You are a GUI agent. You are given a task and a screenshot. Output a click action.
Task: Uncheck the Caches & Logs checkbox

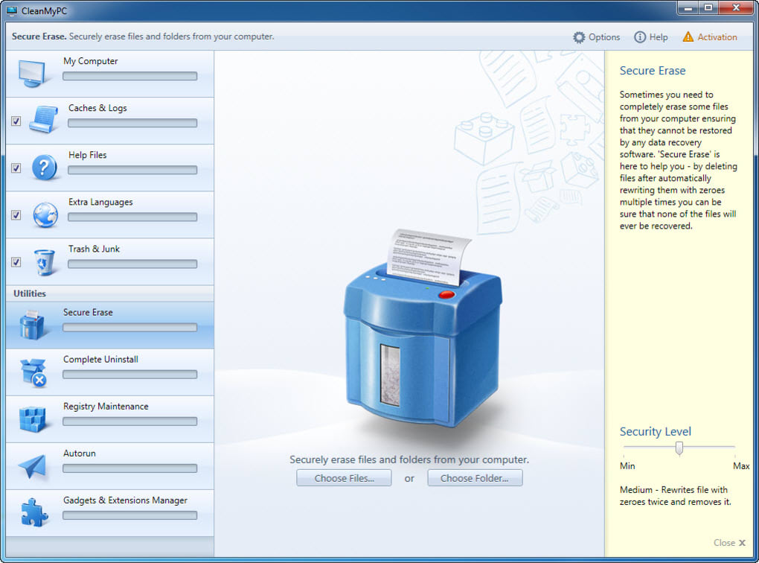[16, 121]
